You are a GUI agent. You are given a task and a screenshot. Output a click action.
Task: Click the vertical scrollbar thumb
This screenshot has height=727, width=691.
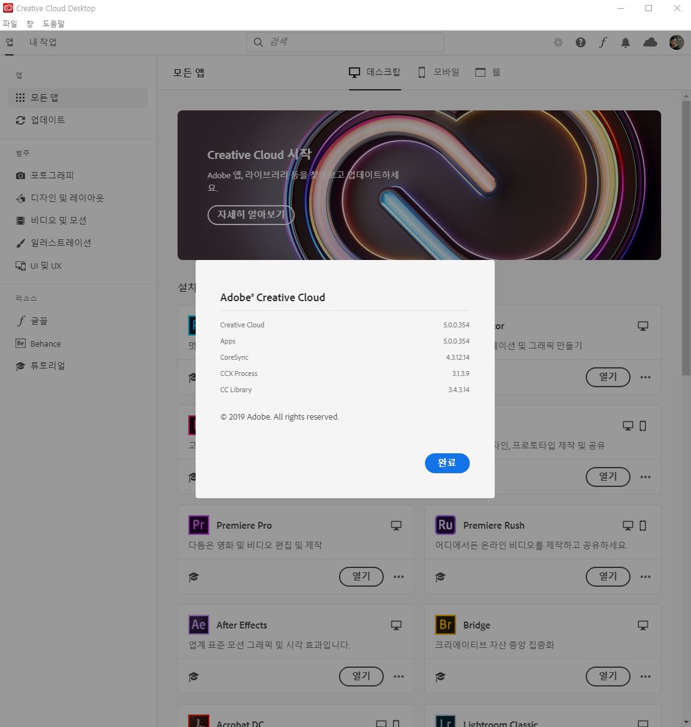[x=686, y=238]
